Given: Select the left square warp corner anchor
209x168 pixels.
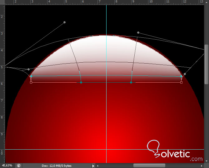Looking at the screenshot, I should 31,83.
